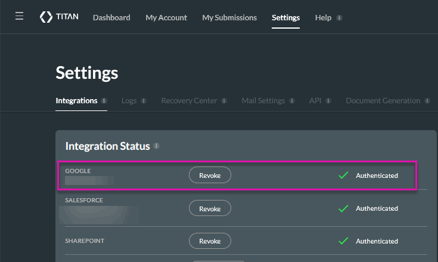Click Authenticated status for Salesforce

pyautogui.click(x=377, y=208)
